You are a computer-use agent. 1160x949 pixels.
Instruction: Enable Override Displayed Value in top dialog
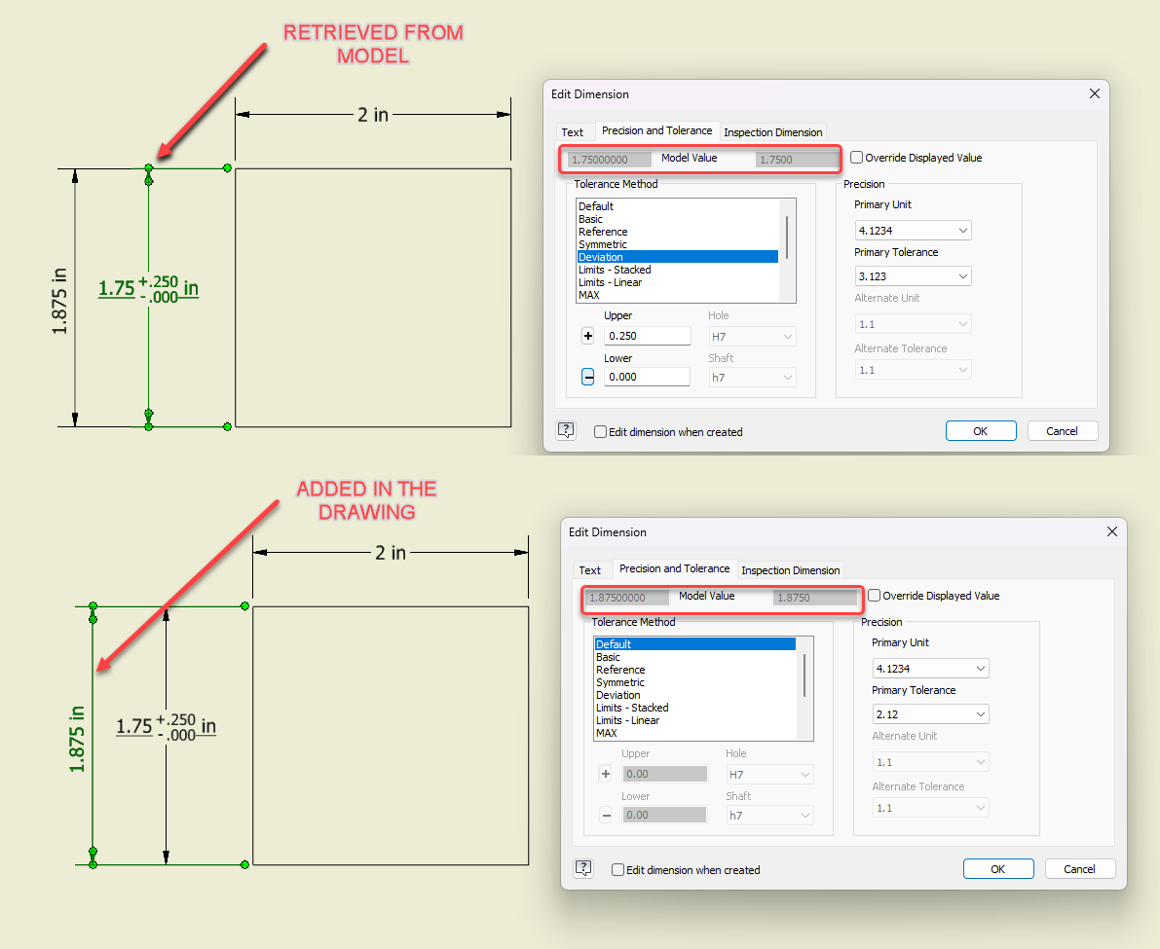click(857, 157)
